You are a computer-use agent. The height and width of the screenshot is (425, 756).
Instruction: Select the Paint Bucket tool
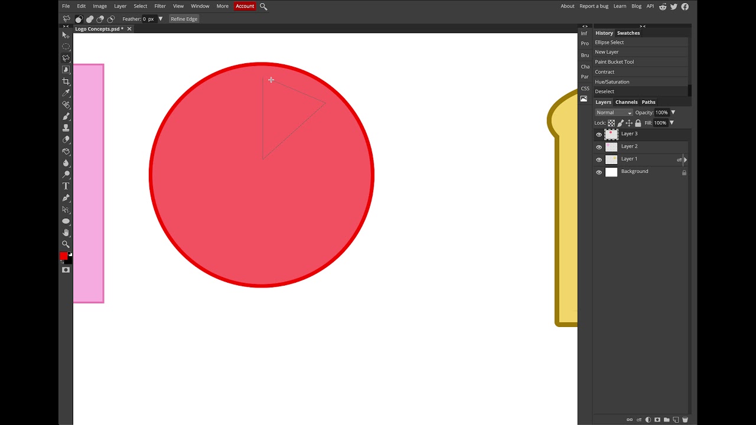tap(66, 151)
